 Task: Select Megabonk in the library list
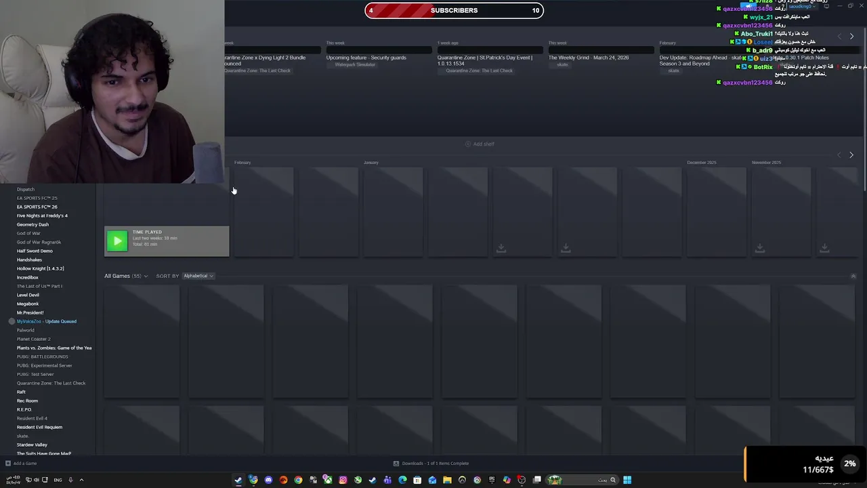point(28,304)
